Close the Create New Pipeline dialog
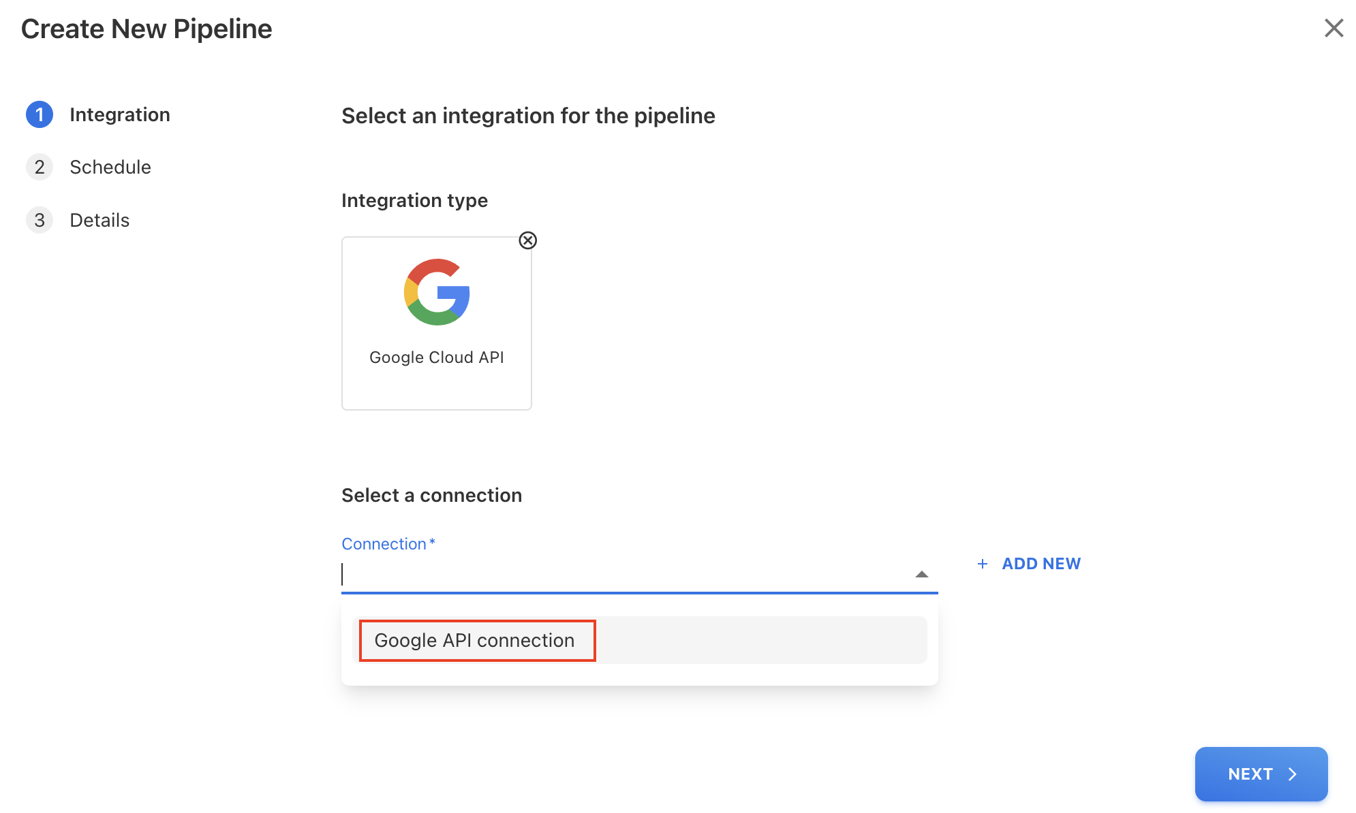1356x813 pixels. [1334, 29]
